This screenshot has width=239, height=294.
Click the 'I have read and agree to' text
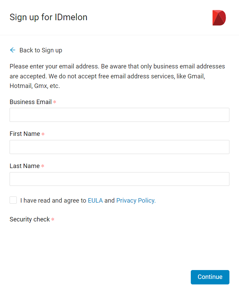53,201
